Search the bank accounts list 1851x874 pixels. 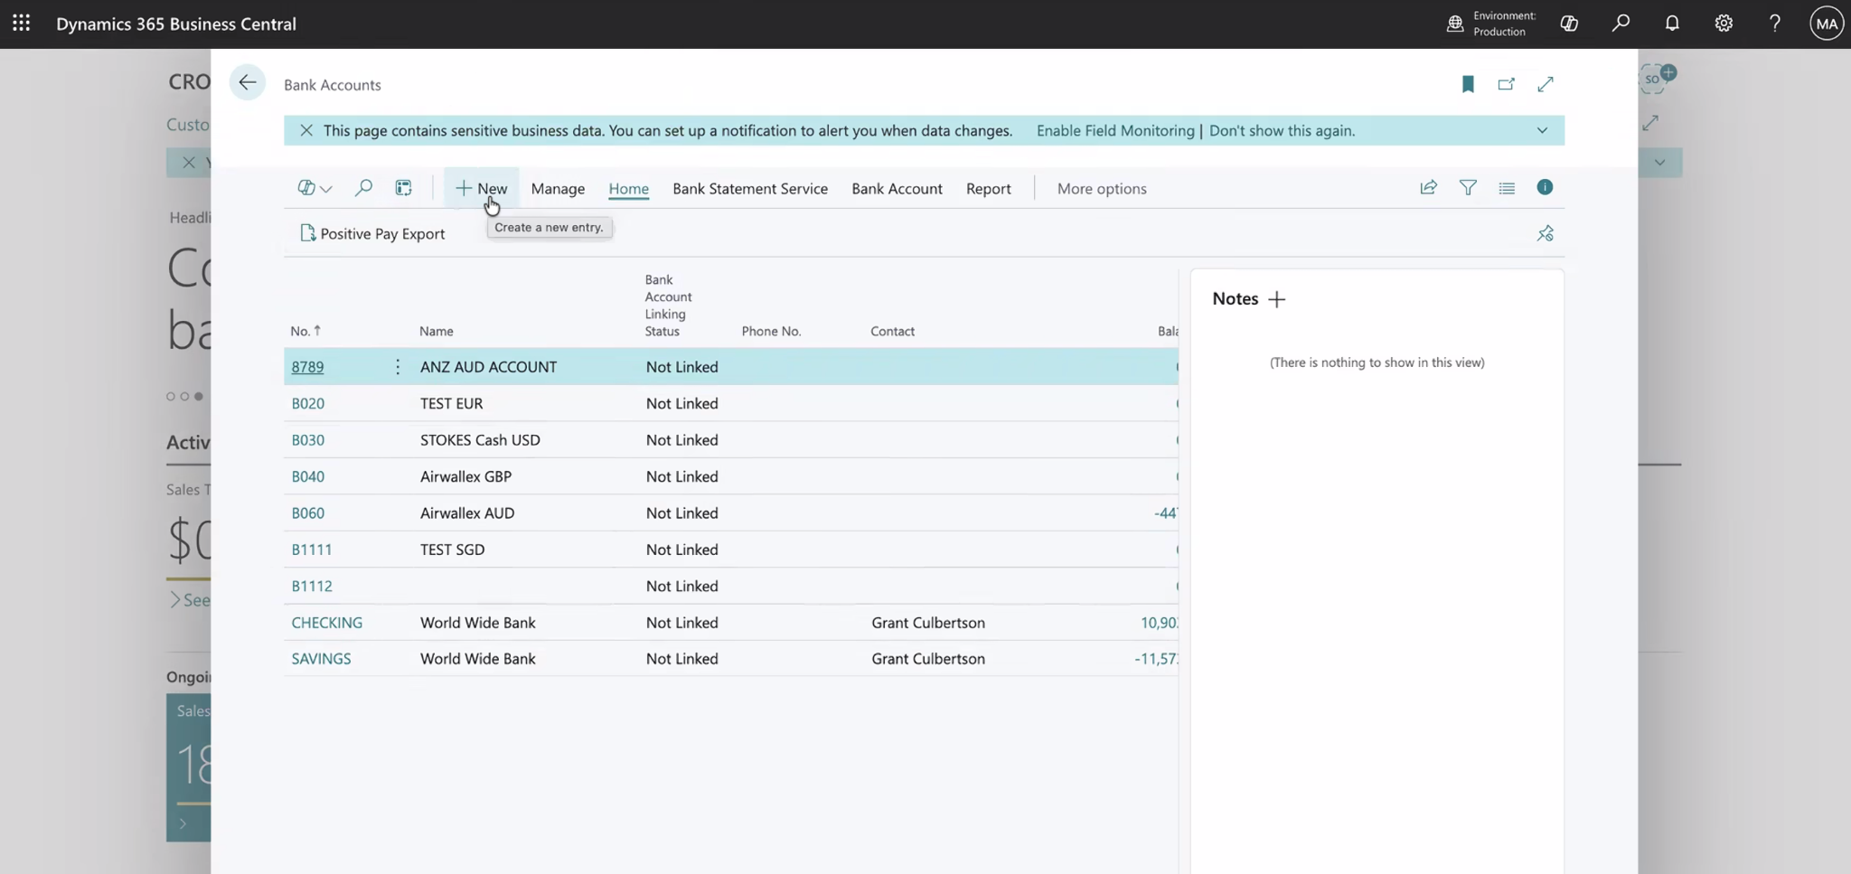pyautogui.click(x=363, y=188)
